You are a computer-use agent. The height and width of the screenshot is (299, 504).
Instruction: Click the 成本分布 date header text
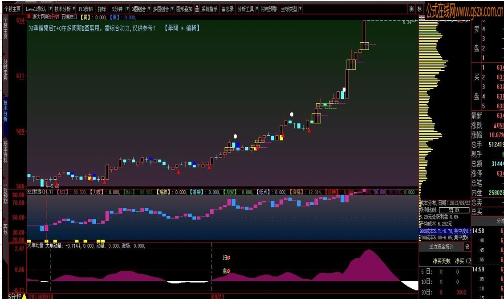pos(445,203)
